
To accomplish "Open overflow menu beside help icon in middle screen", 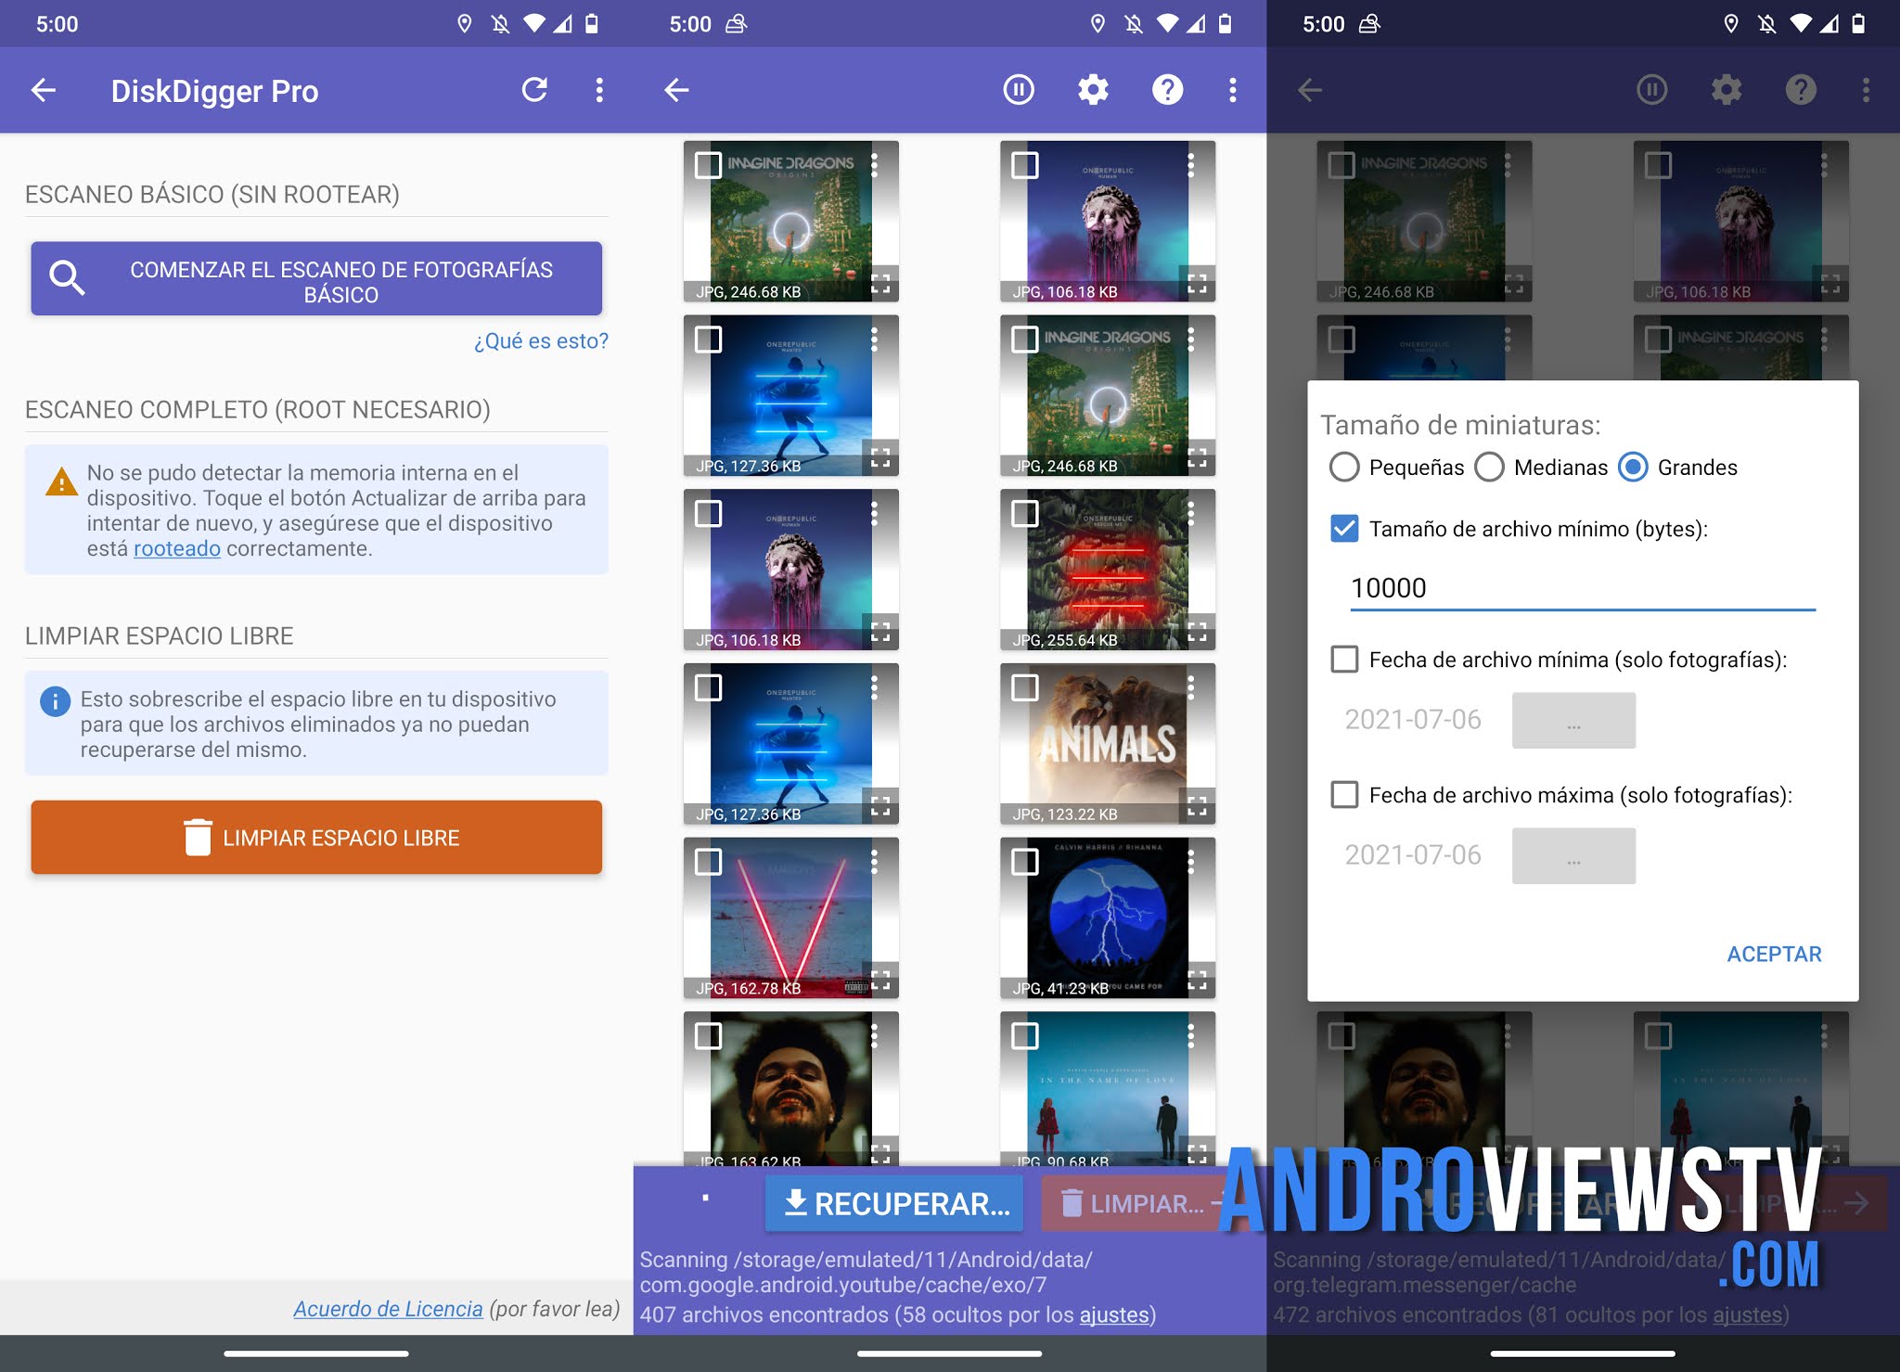I will click(1232, 90).
